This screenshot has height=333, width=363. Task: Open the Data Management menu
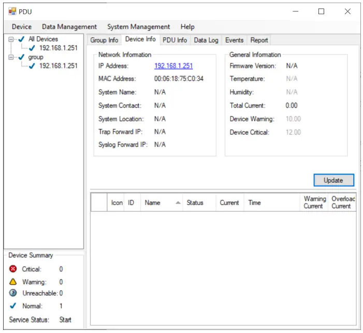coord(69,27)
